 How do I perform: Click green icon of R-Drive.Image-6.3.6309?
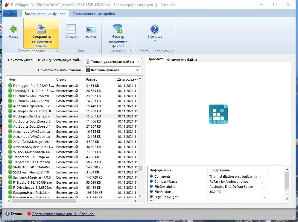(10, 187)
